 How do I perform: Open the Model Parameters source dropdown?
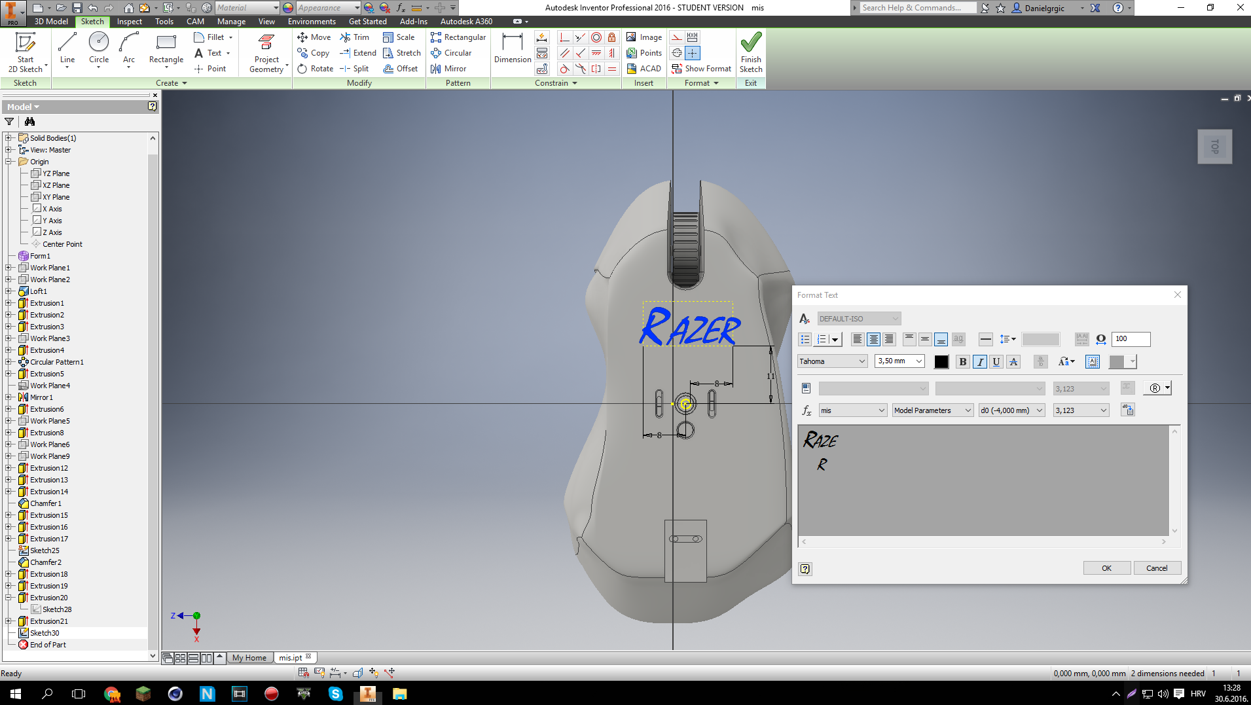click(x=933, y=410)
